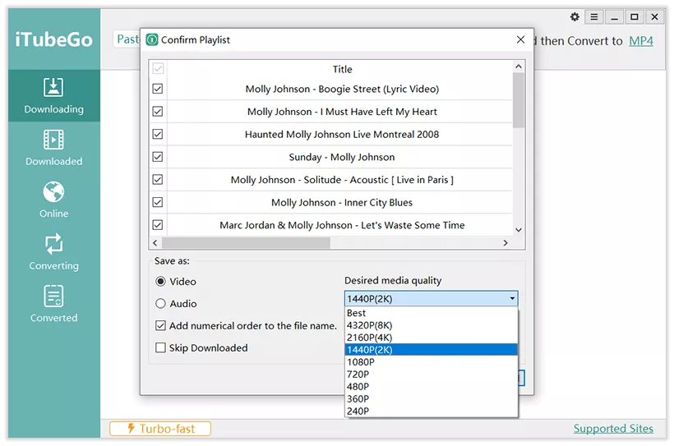Open the settings gear icon
This screenshot has width=674, height=446.
click(575, 17)
